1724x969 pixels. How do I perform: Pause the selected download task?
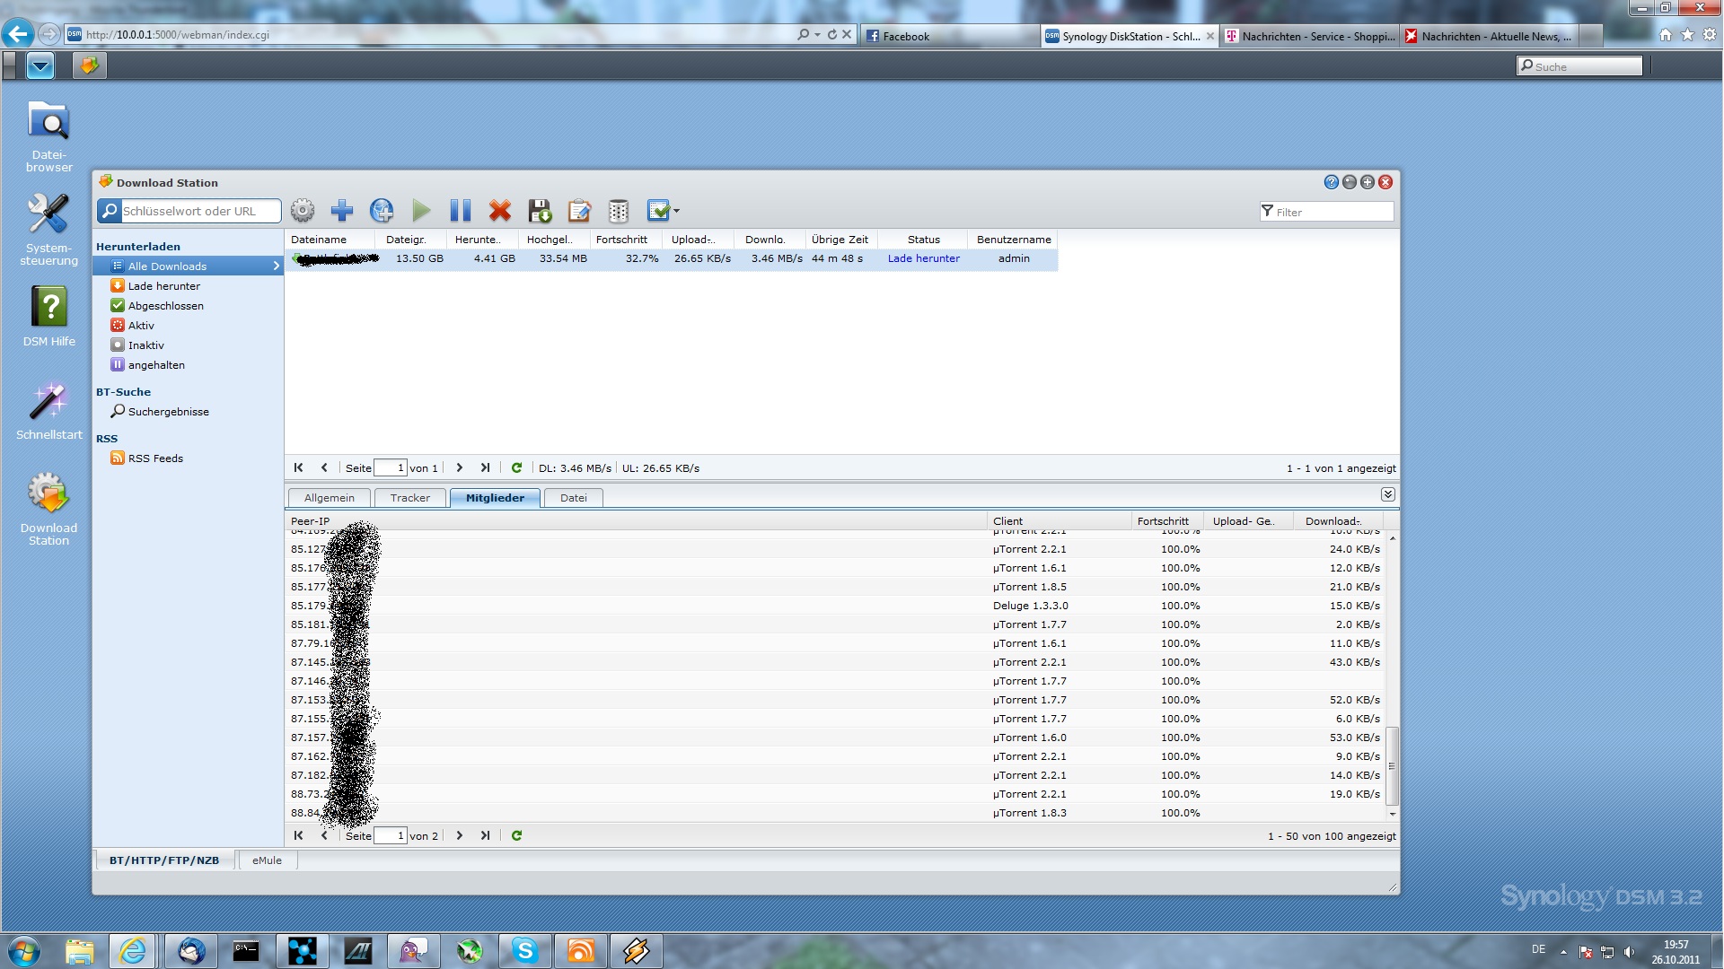pos(461,211)
